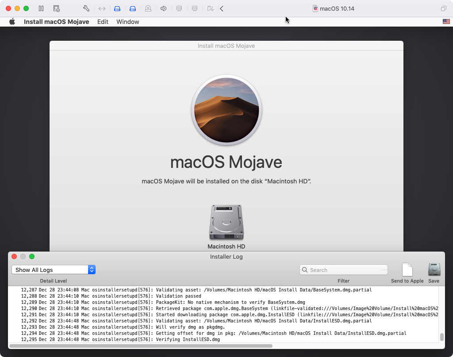
Task: Collapse toolbar devices with the chevron
Action: [x=222, y=9]
